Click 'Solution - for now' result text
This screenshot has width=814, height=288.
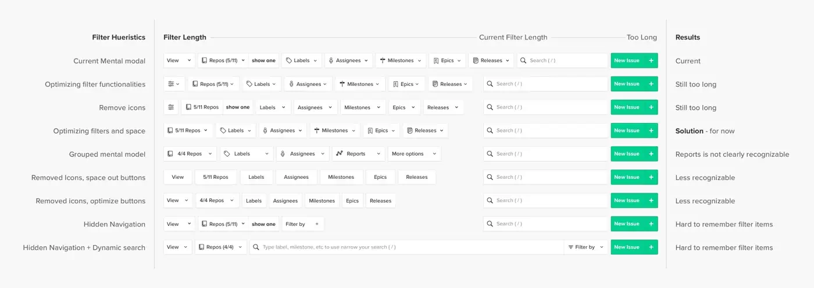click(x=705, y=131)
